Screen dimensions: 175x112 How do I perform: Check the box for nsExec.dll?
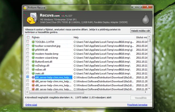click(x=28, y=69)
